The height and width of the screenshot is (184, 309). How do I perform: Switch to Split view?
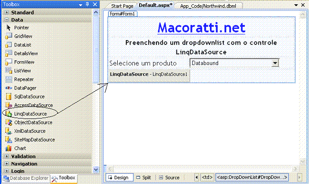[144, 177]
